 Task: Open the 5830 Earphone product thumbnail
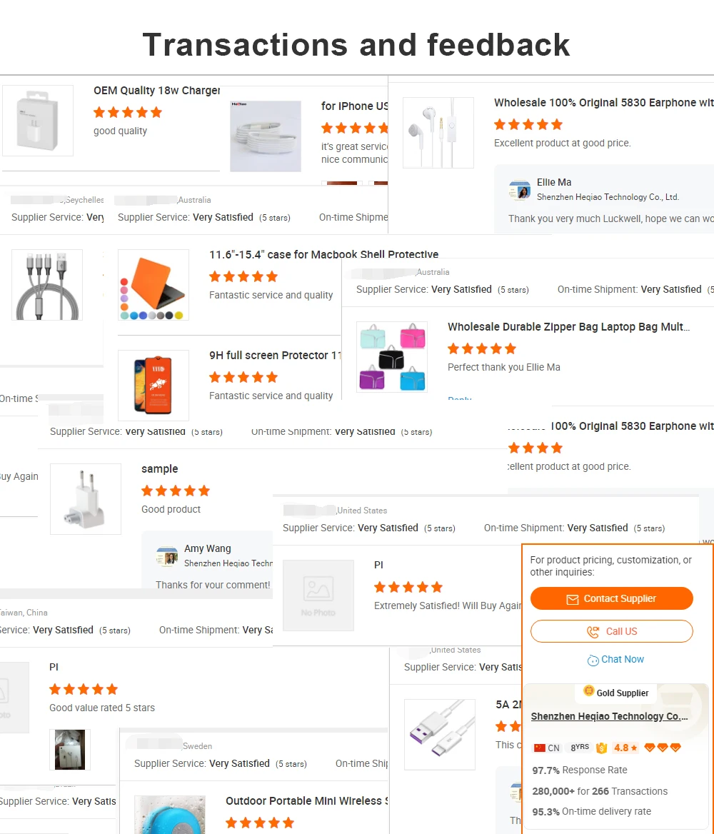(438, 132)
